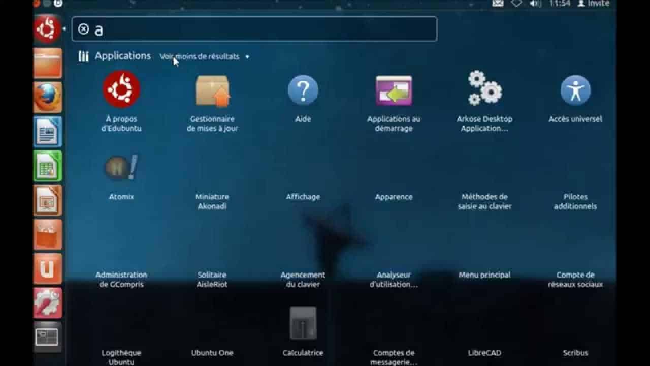The height and width of the screenshot is (366, 650).
Task: Open Analyseur d'utilisation entry
Action: pos(394,280)
